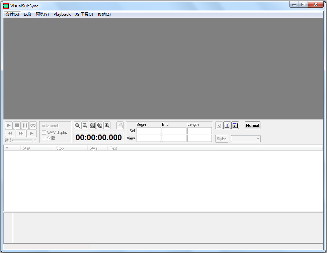Click the Pause button
This screenshot has width=327, height=253.
pyautogui.click(x=25, y=125)
